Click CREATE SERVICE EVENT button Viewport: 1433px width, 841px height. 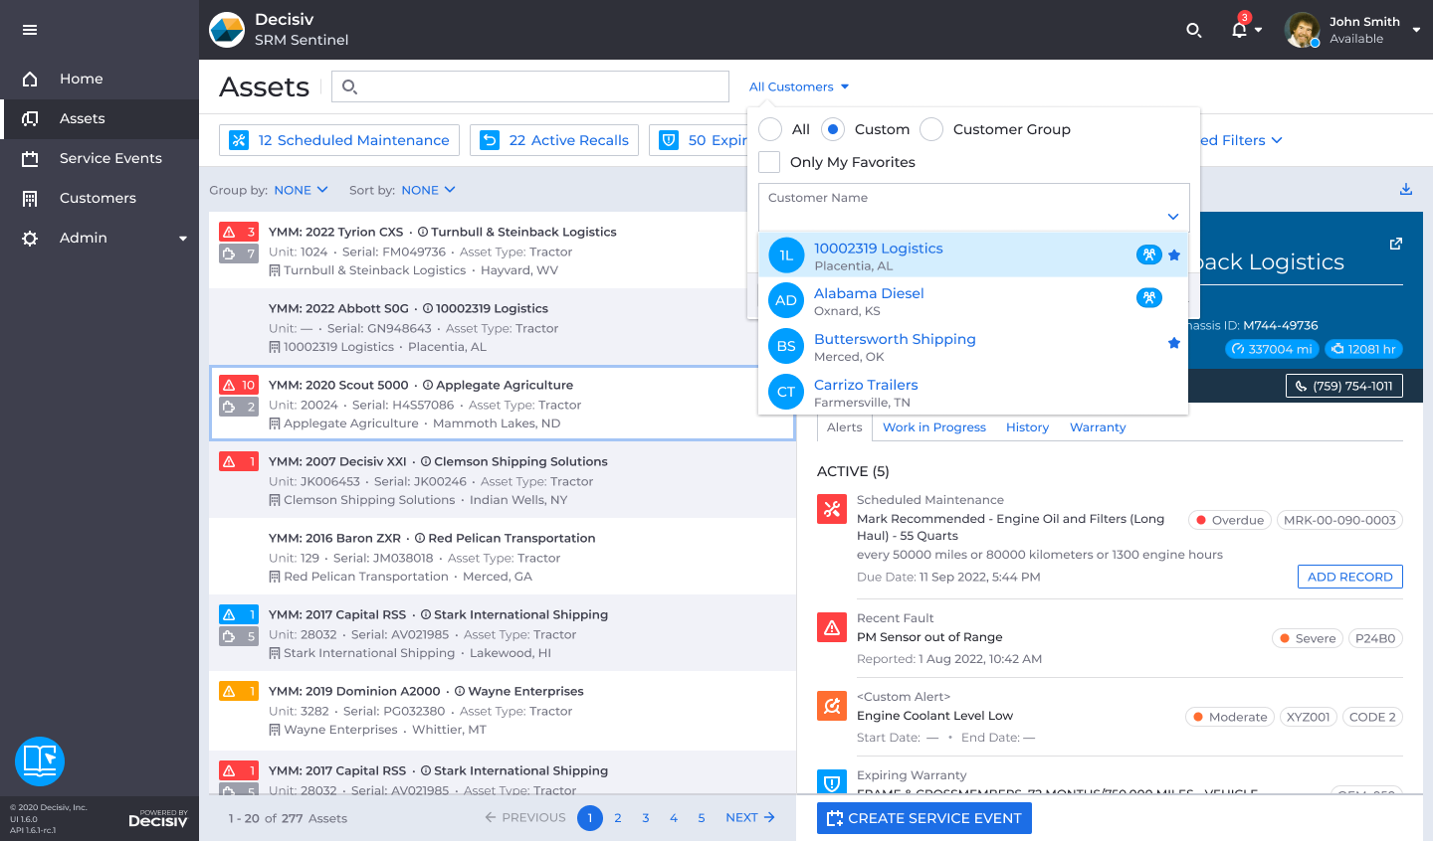tap(924, 818)
